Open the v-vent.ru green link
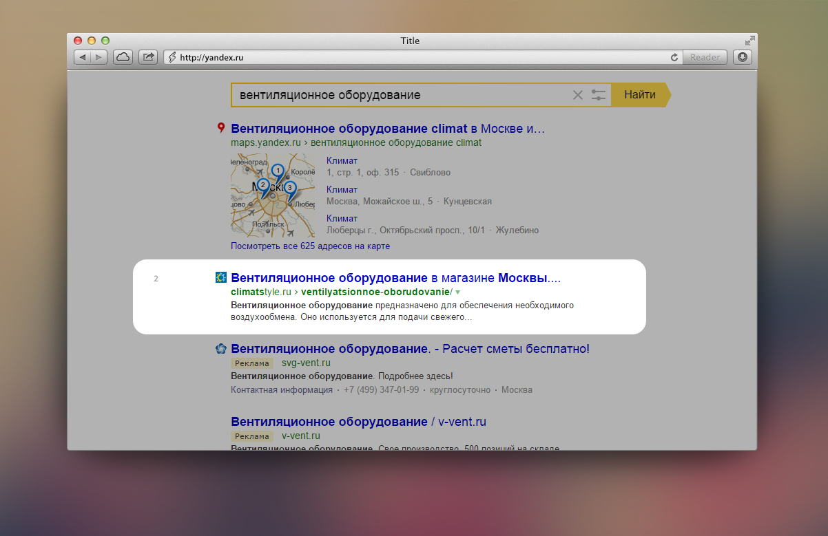The width and height of the screenshot is (828, 536). coord(301,436)
